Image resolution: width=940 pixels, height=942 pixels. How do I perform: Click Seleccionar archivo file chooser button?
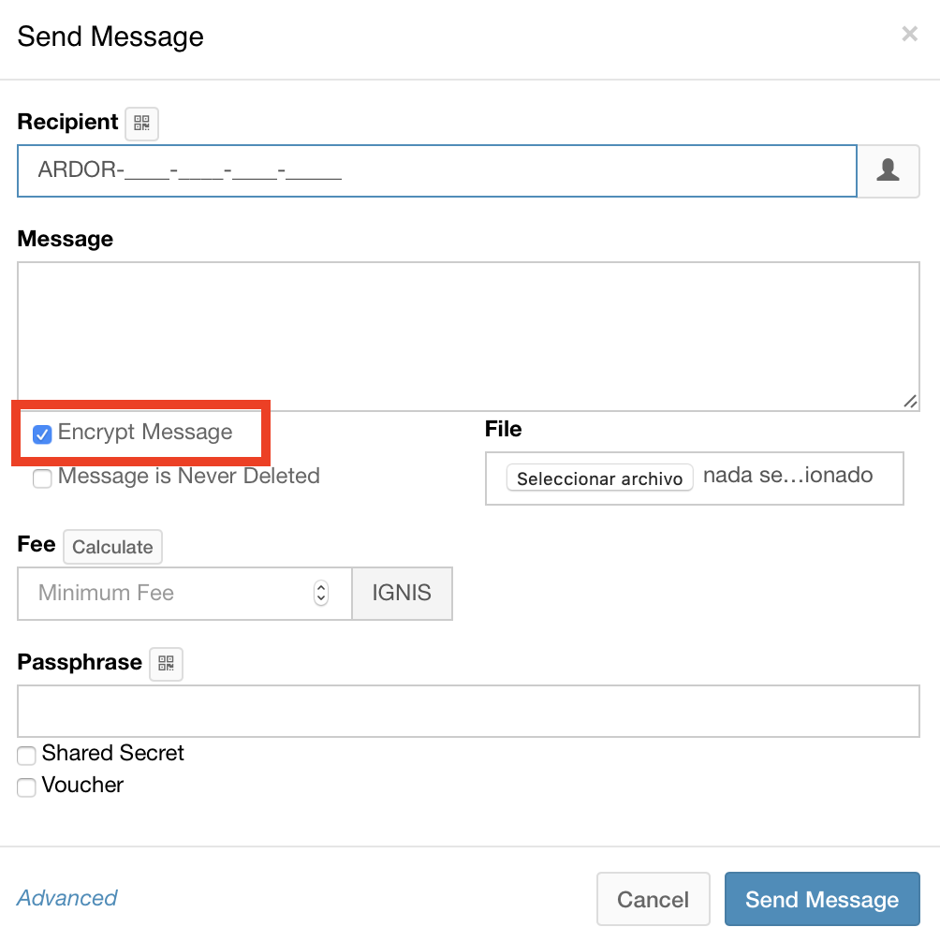599,478
